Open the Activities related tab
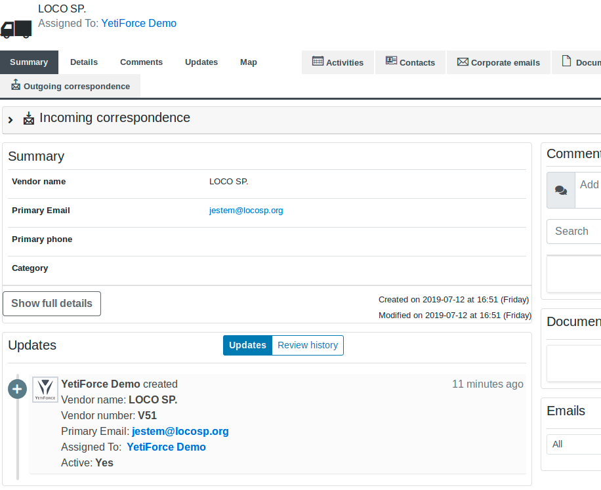The image size is (601, 490). (x=338, y=62)
